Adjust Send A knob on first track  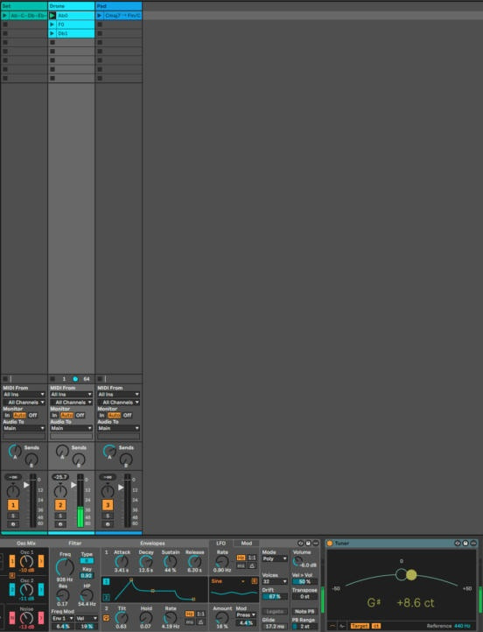click(15, 451)
